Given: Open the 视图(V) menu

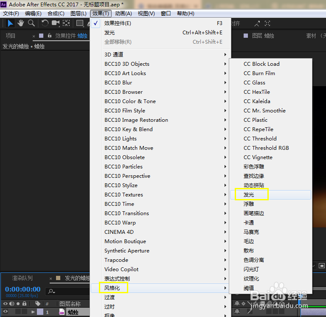Looking at the screenshot, I should (x=146, y=14).
